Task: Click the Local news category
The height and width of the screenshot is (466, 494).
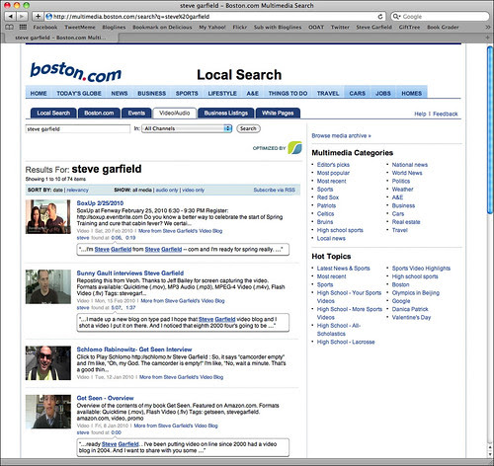Action: coord(331,238)
